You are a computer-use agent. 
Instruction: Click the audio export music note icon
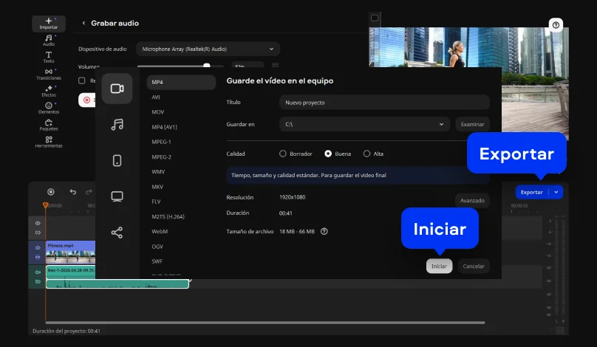117,125
